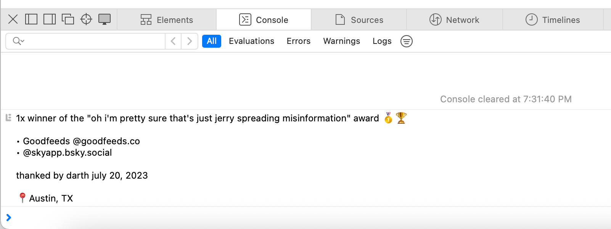611x229 pixels.
Task: Expand the search filter options dropdown
Action: pyautogui.click(x=18, y=41)
